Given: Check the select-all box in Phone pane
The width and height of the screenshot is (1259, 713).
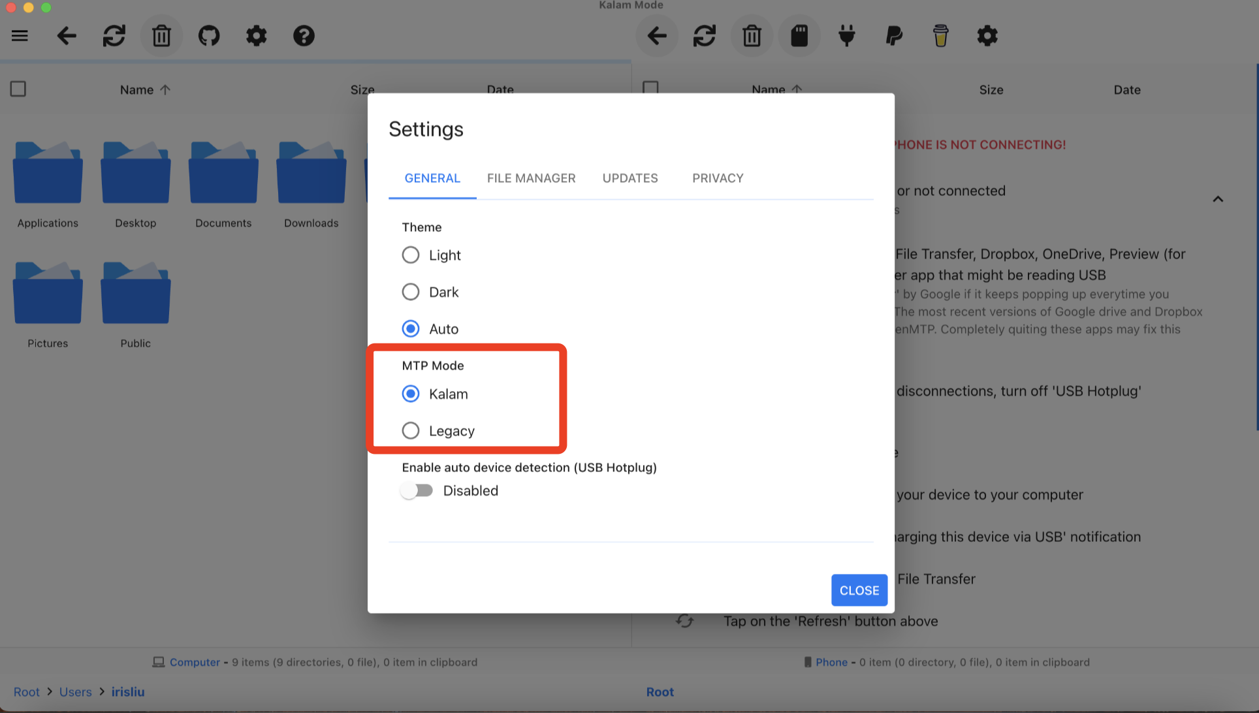Looking at the screenshot, I should 650,87.
